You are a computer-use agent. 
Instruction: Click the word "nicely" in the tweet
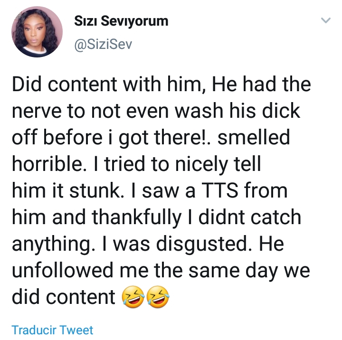(x=201, y=165)
